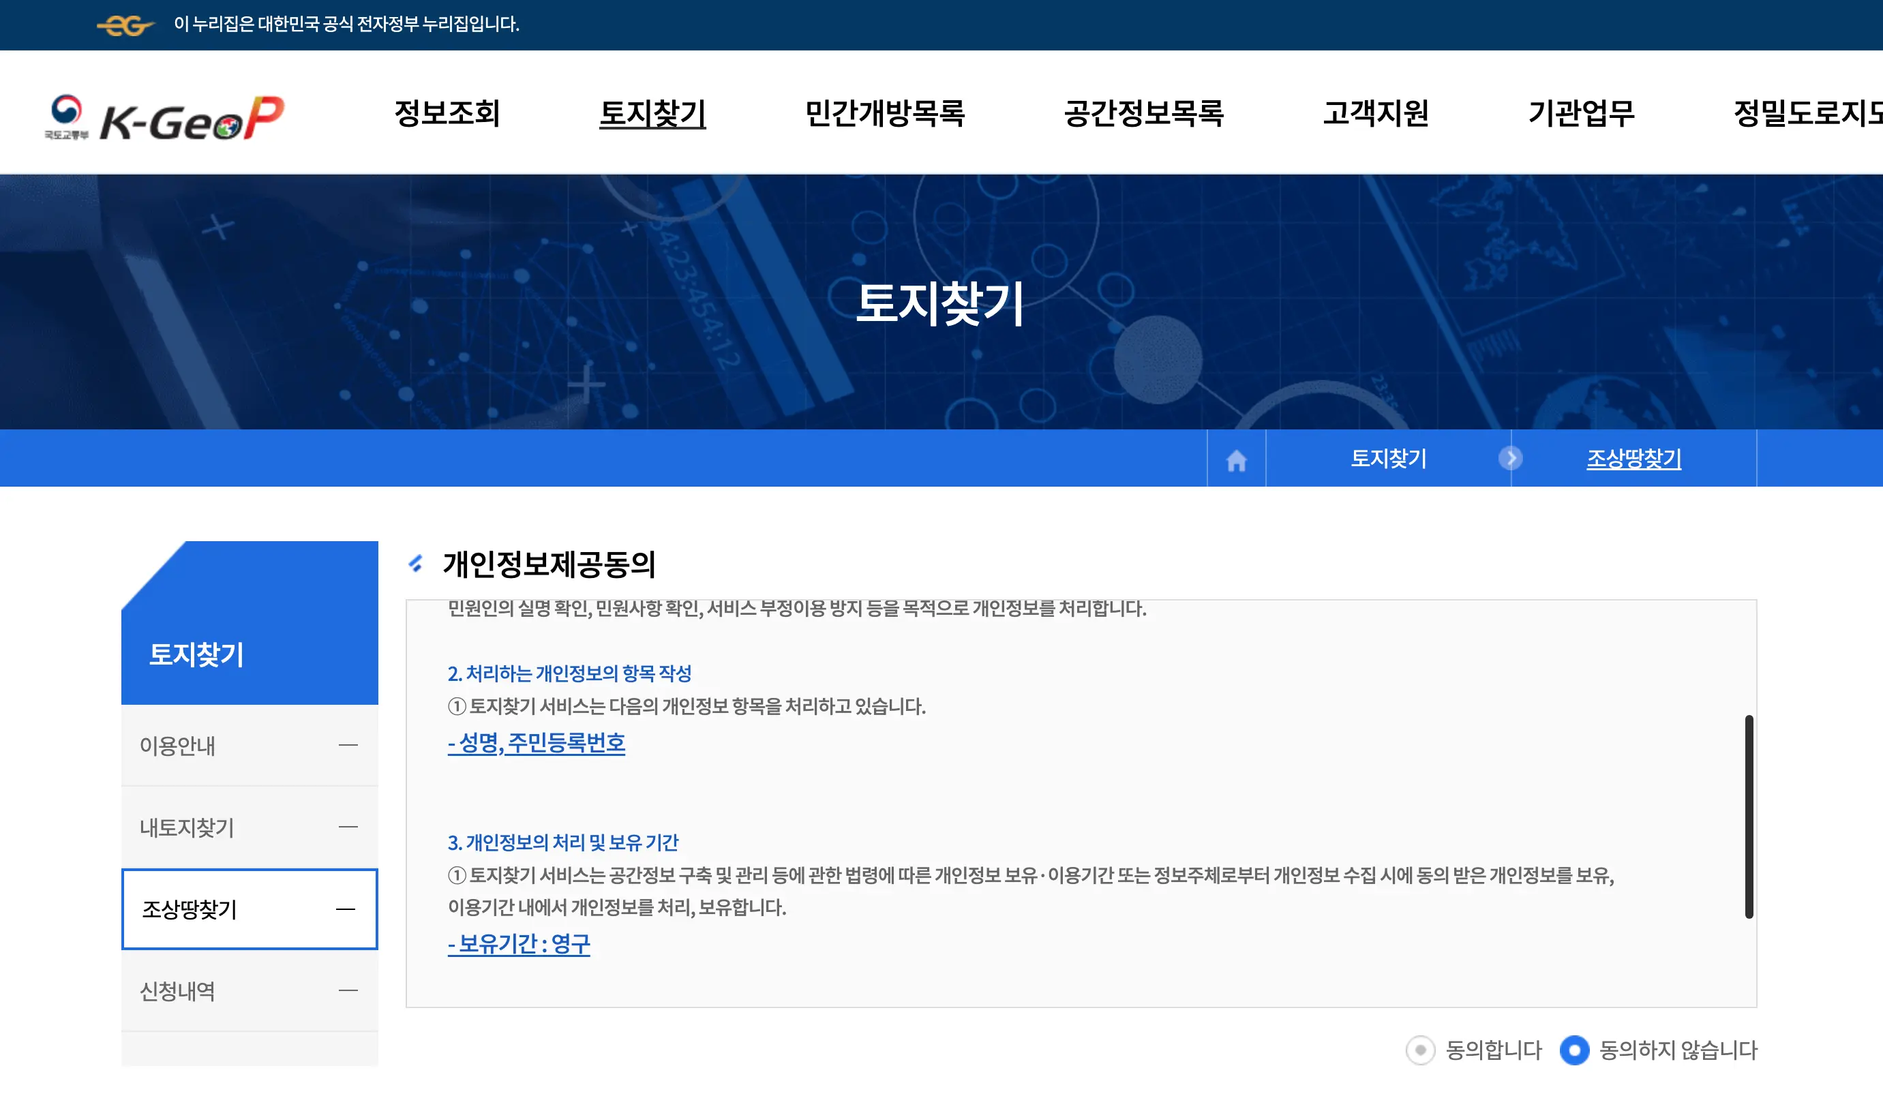Click the home icon in breadcrumb

[1236, 459]
